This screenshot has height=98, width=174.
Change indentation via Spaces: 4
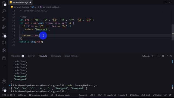(83, 95)
